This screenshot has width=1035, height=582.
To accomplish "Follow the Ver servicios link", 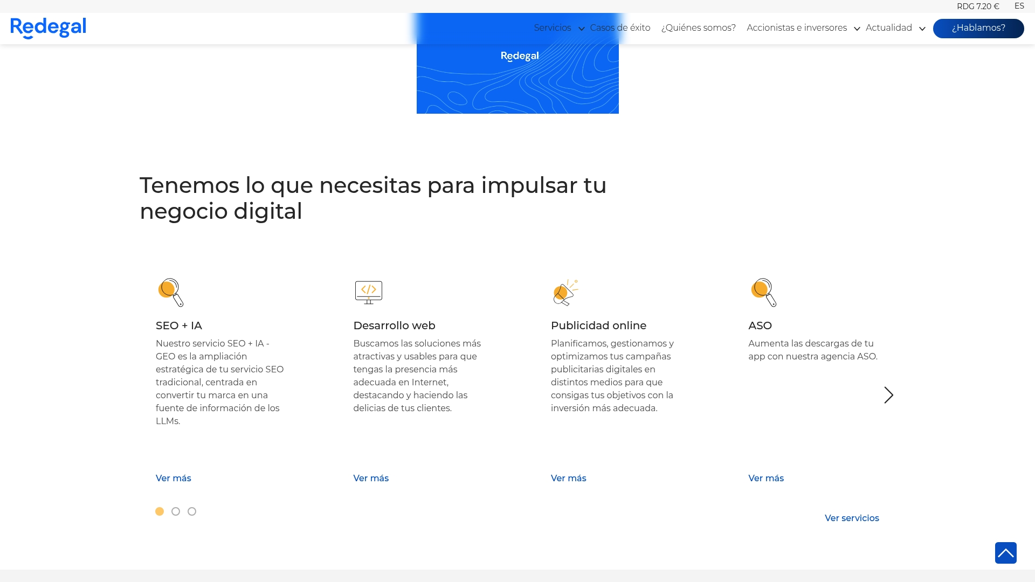I will tap(852, 518).
